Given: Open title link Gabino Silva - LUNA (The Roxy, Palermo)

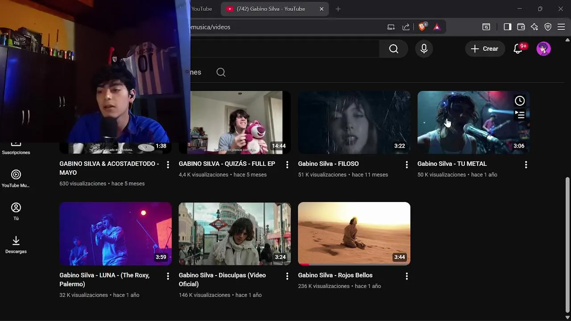Looking at the screenshot, I should [104, 280].
